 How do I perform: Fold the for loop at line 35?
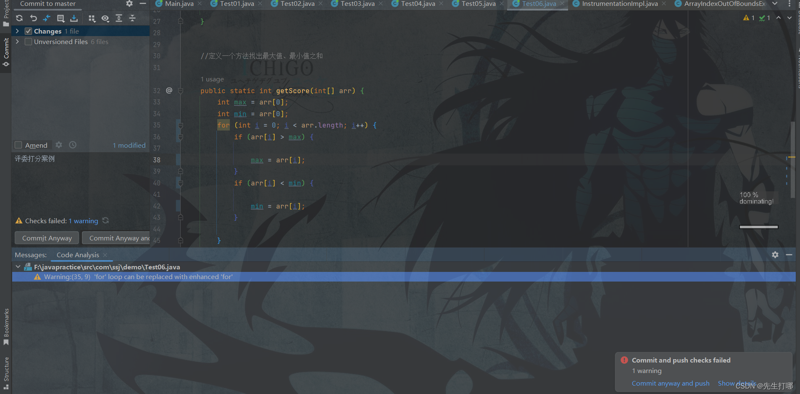click(181, 125)
